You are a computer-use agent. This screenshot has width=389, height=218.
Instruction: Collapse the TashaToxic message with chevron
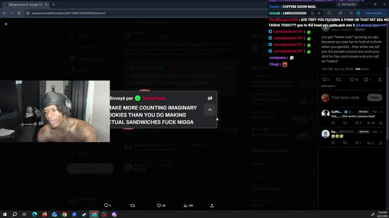210,110
